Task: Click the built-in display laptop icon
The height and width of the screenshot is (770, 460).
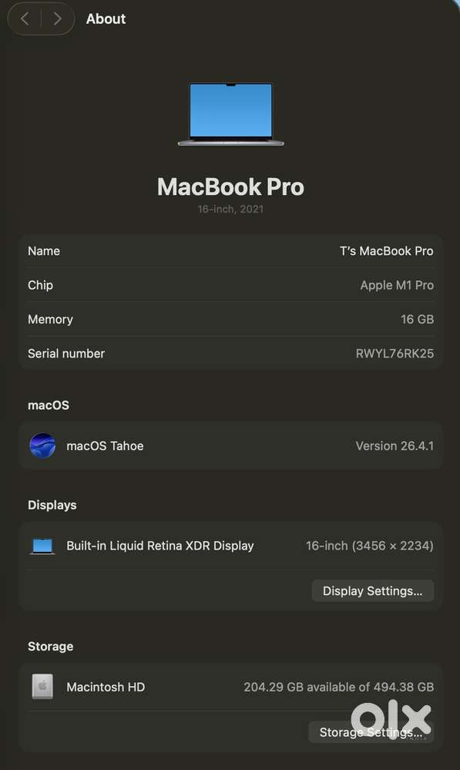Action: [x=42, y=546]
